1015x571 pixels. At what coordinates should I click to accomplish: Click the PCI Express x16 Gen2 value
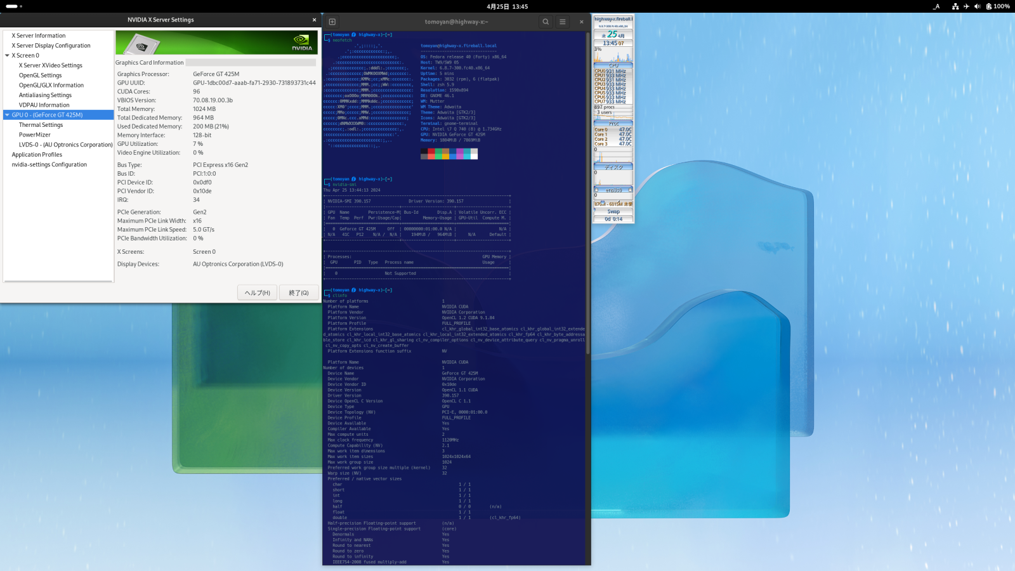[x=221, y=165]
